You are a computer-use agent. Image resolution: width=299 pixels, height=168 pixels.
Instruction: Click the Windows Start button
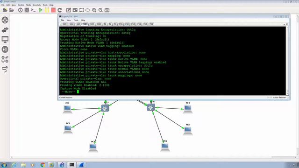tap(4, 165)
